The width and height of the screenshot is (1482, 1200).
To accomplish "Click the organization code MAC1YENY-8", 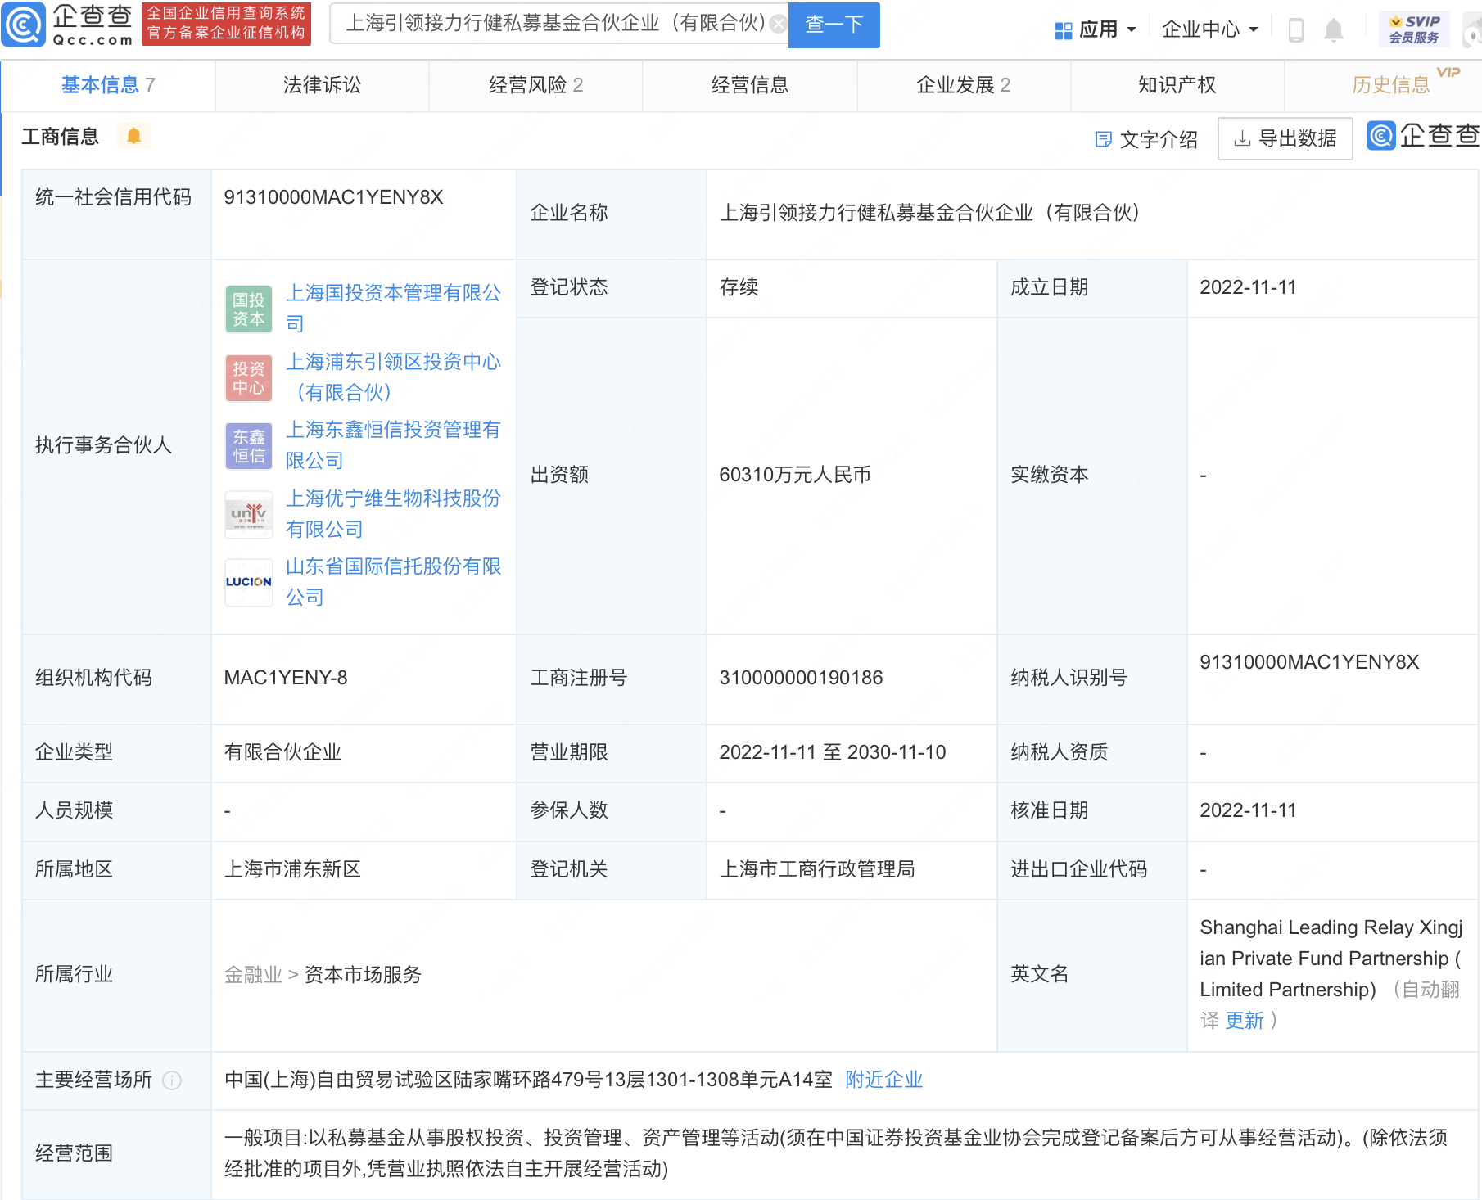I will [286, 678].
